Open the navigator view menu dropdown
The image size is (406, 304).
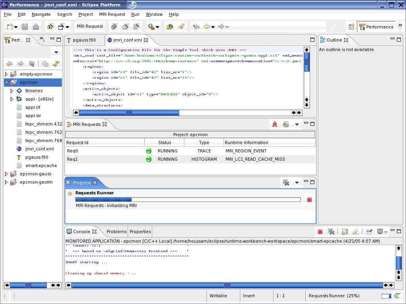[x=56, y=52]
